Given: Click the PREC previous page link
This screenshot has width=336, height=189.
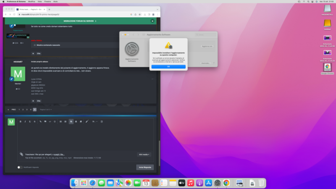Looking at the screenshot, I should [x=14, y=110].
